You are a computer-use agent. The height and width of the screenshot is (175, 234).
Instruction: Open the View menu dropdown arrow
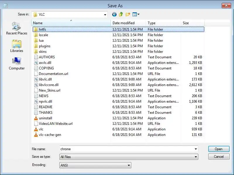[x=138, y=14]
